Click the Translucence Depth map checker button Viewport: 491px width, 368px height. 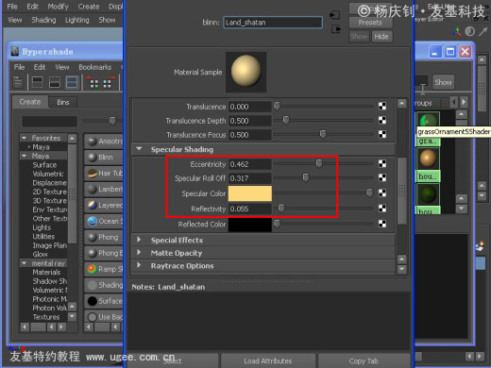pyautogui.click(x=382, y=120)
